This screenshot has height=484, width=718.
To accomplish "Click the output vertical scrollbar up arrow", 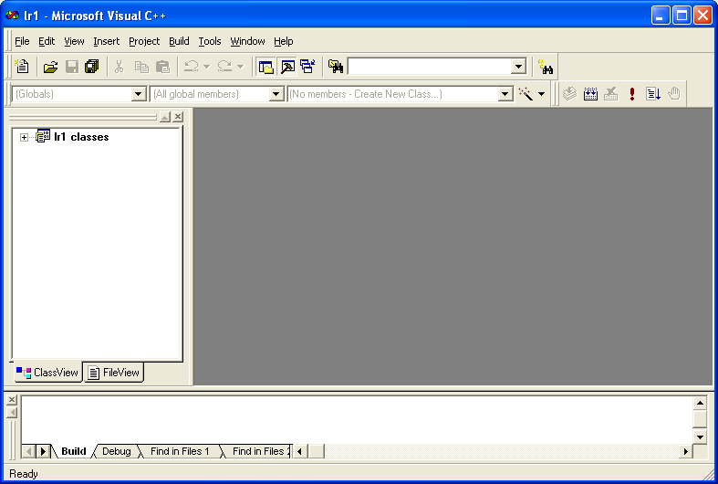I will pyautogui.click(x=700, y=404).
